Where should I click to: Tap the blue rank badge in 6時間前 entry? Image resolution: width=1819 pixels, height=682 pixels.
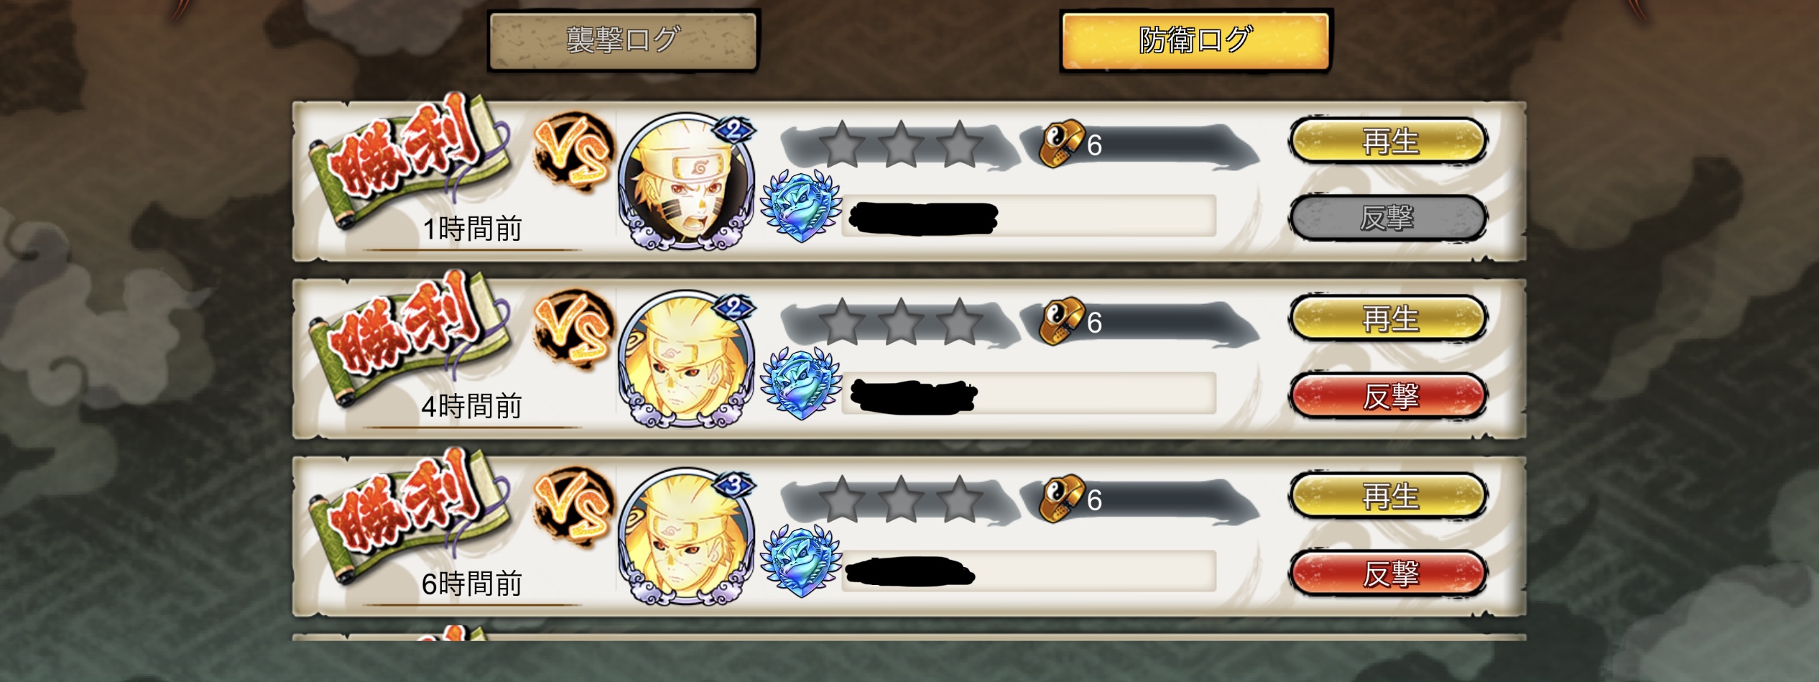click(801, 561)
